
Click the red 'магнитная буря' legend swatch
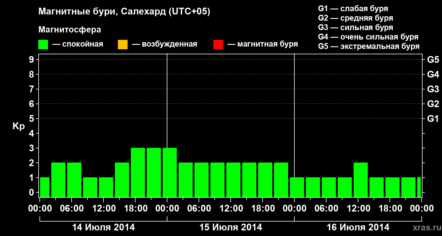[218, 45]
